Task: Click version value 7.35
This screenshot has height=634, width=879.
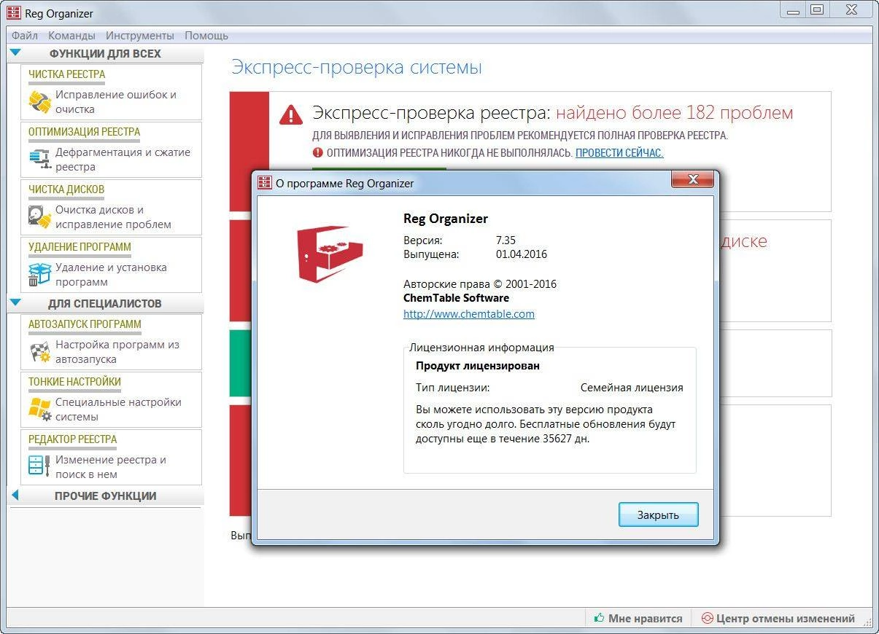Action: [x=506, y=240]
